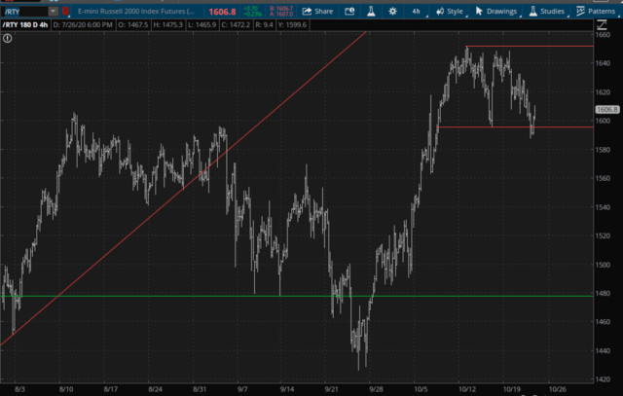Open the Style menu
The image size is (623, 396).
pyautogui.click(x=450, y=11)
